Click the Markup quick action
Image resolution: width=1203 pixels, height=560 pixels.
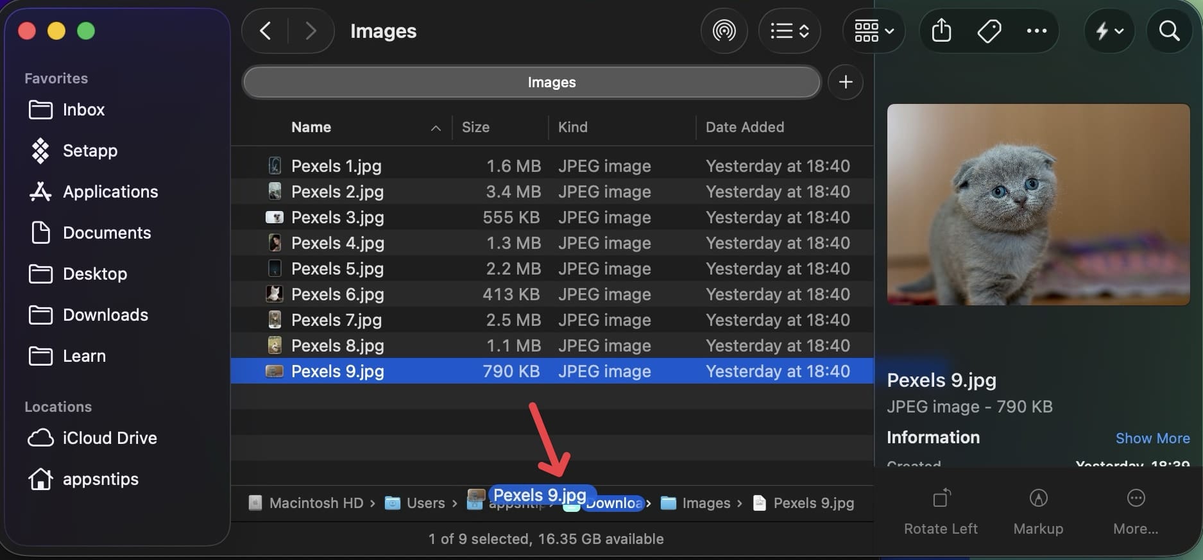[1038, 511]
